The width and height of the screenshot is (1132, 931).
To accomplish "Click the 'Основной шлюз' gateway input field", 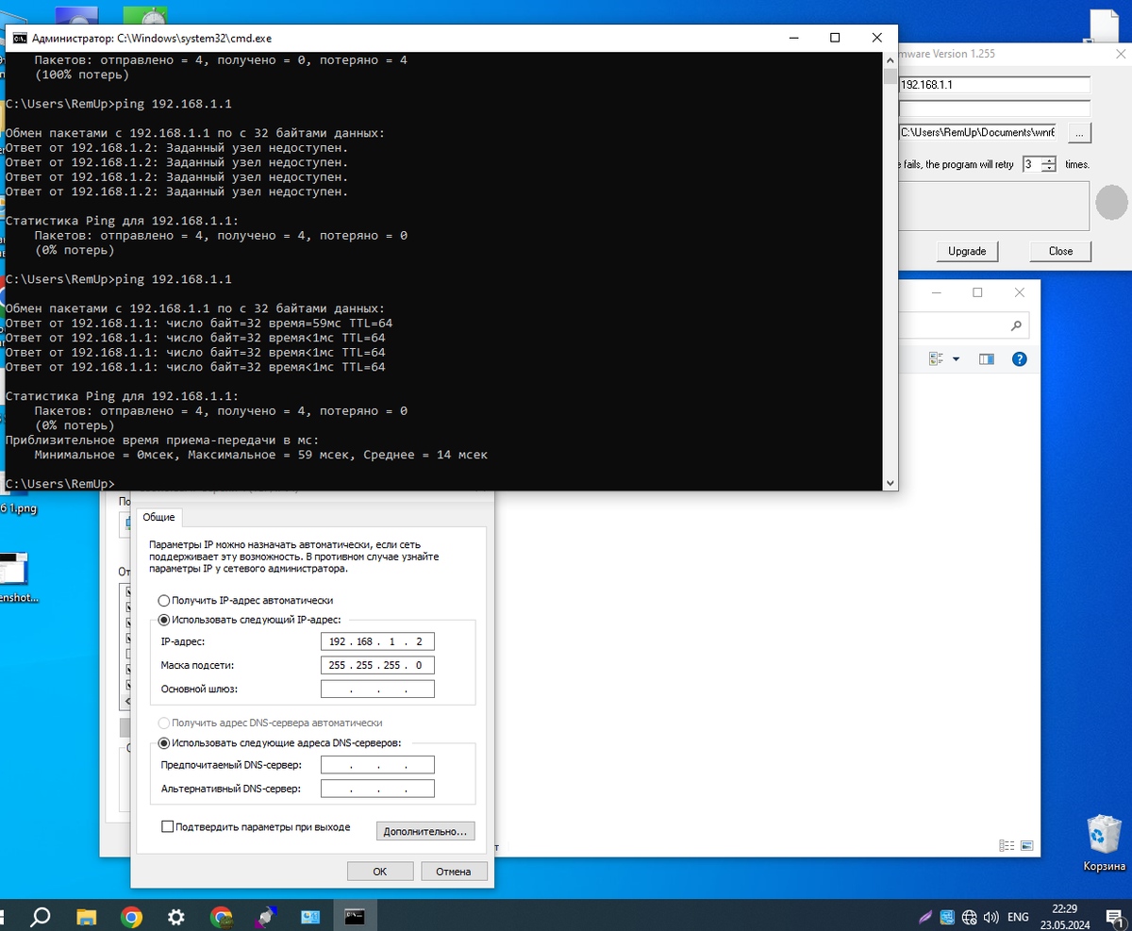I will coord(377,690).
